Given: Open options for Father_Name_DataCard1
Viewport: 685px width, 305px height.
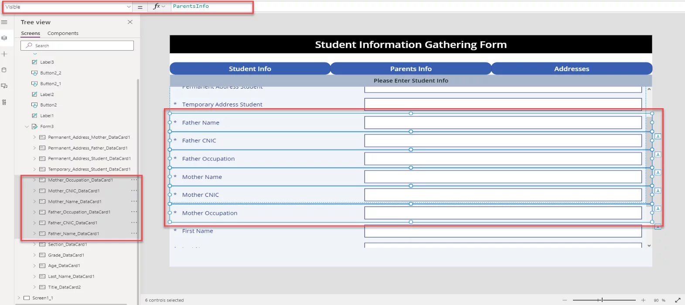Looking at the screenshot, I should 134,233.
